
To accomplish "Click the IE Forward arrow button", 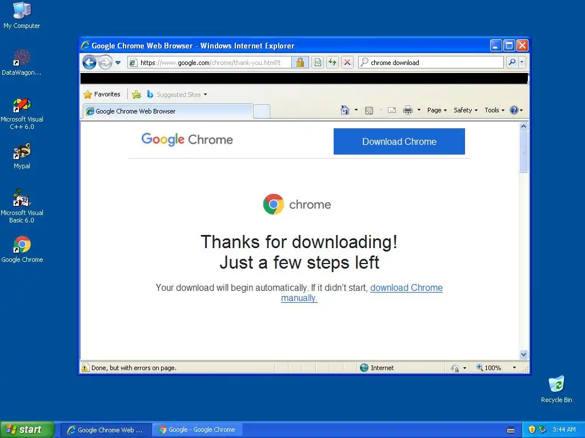I will 105,62.
